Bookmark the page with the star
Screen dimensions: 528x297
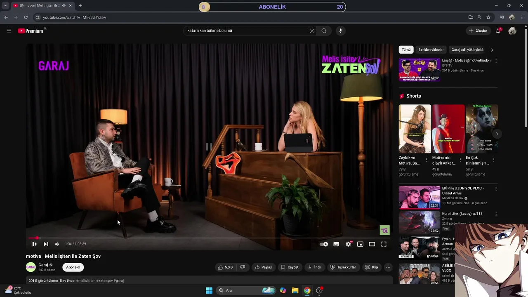click(488, 17)
